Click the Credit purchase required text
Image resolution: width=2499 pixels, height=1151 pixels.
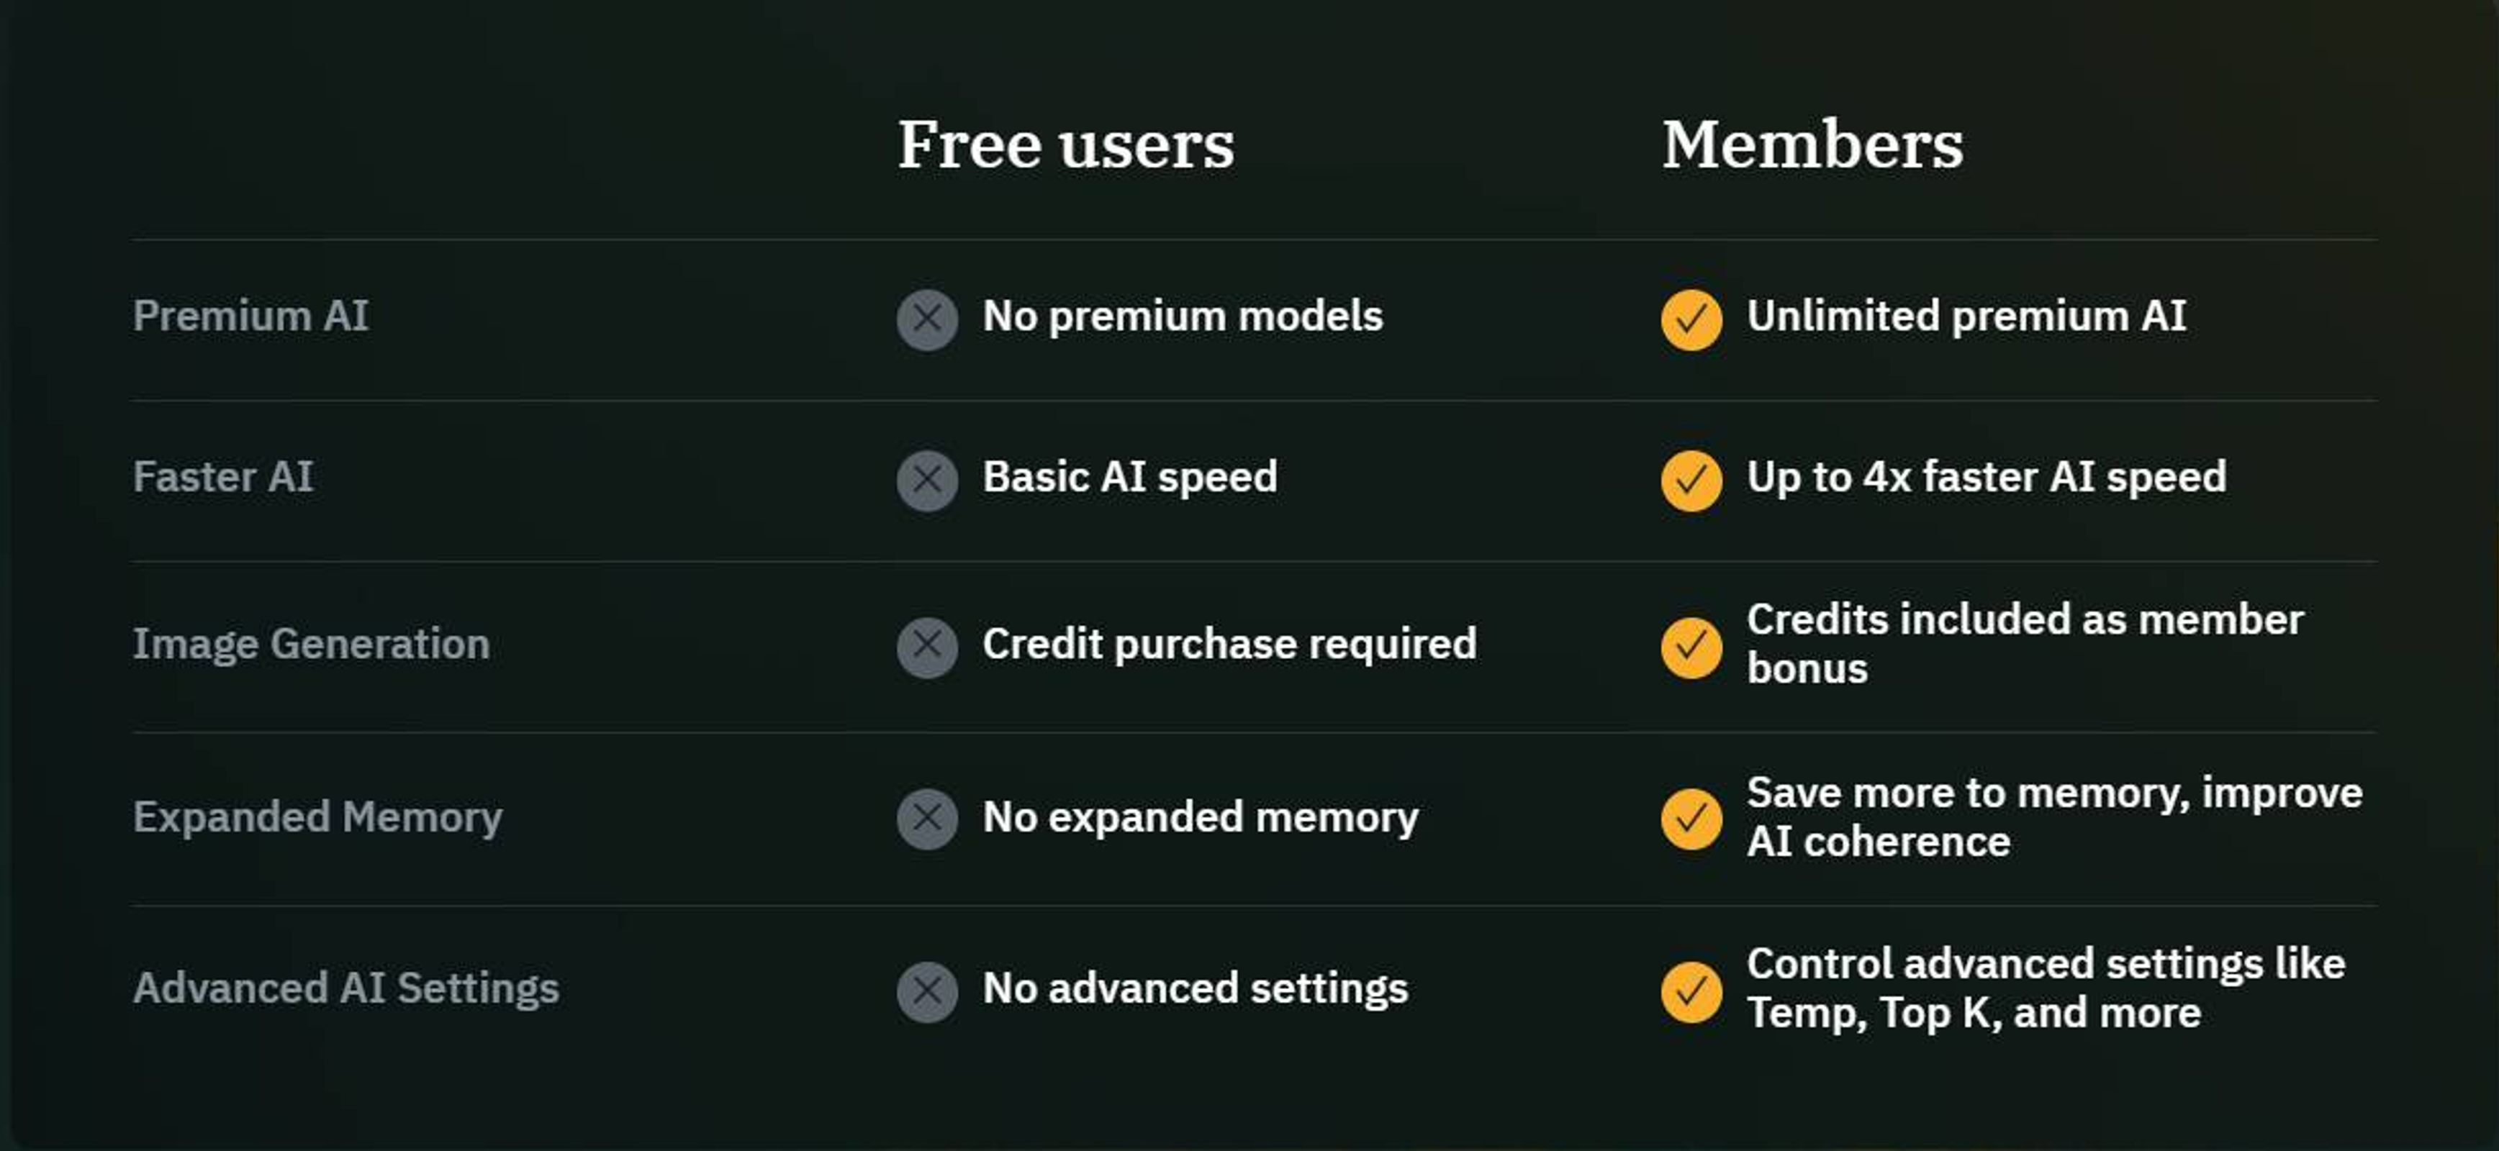pos(1229,645)
